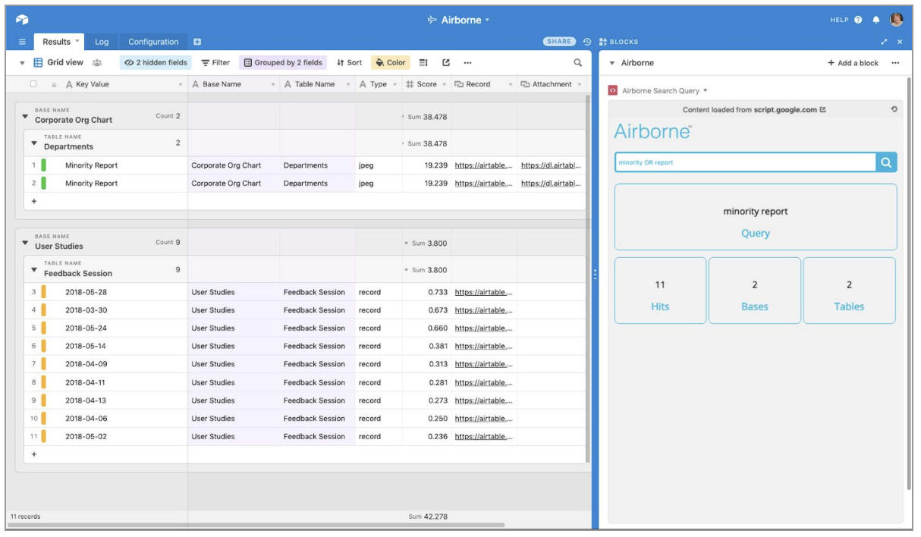Open view collaborators people icon
Viewport: 921px width, 537px height.
point(97,63)
